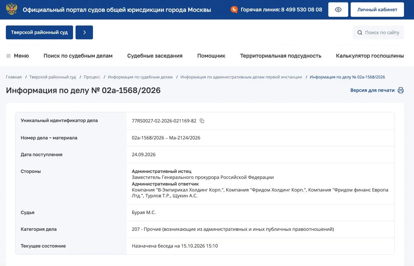
Task: Copy the unique case identifier
Action: [202, 121]
